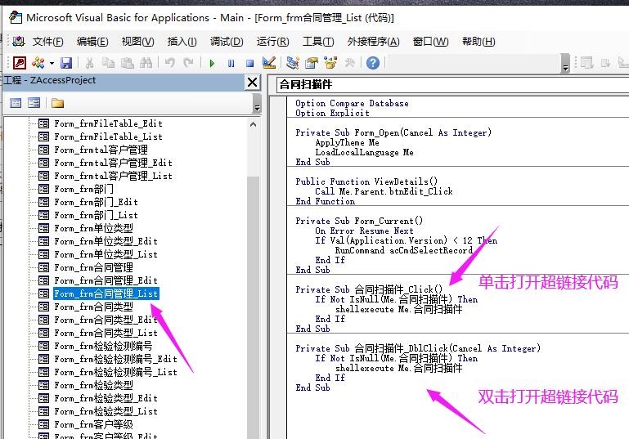Toggle Design Mode icon
Viewport: 629px width, 439px height.
(269, 63)
